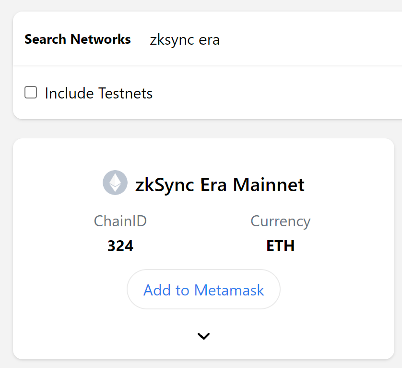Click the Include Testnets label text
402x368 pixels.
(98, 93)
